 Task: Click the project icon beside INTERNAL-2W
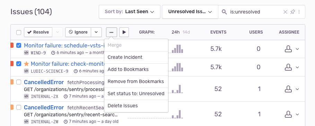[26, 121]
